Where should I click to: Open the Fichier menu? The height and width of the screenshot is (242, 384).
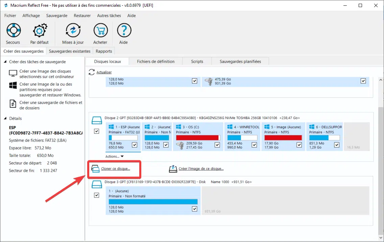[10, 16]
